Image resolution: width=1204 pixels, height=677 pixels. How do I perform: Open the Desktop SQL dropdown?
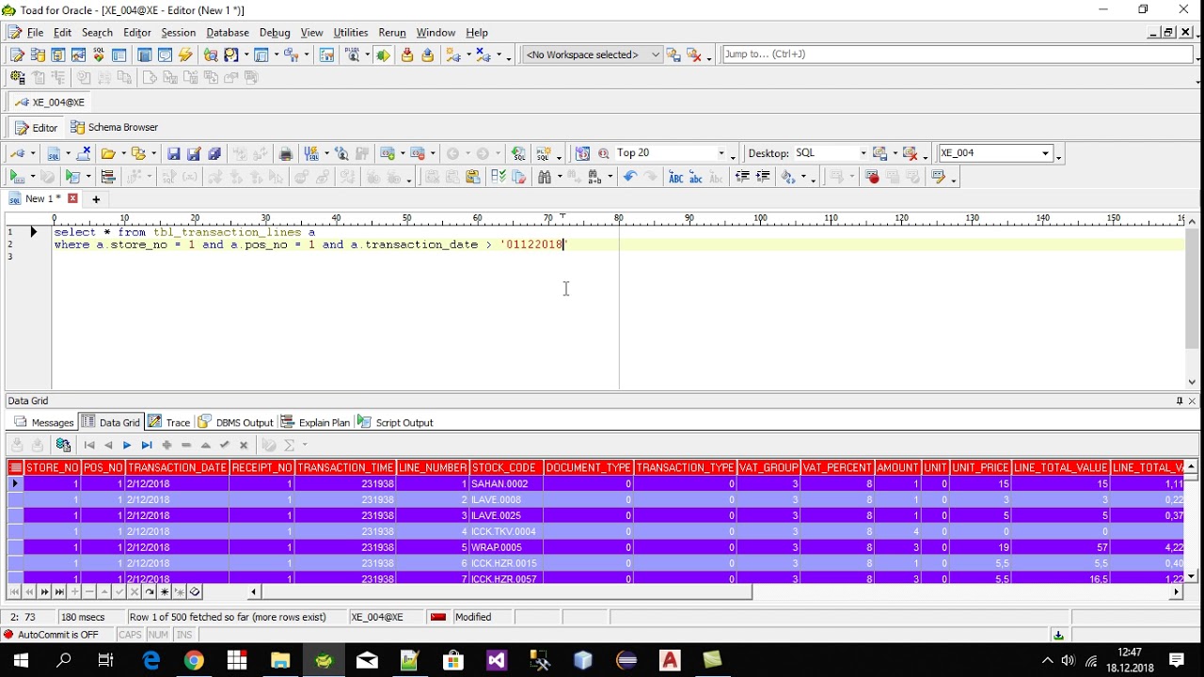point(862,153)
